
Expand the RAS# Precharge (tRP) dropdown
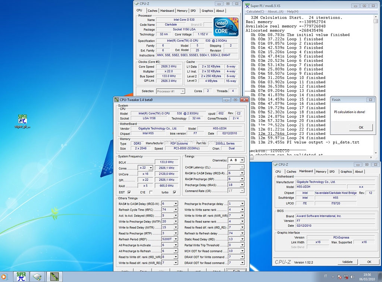click(242, 179)
